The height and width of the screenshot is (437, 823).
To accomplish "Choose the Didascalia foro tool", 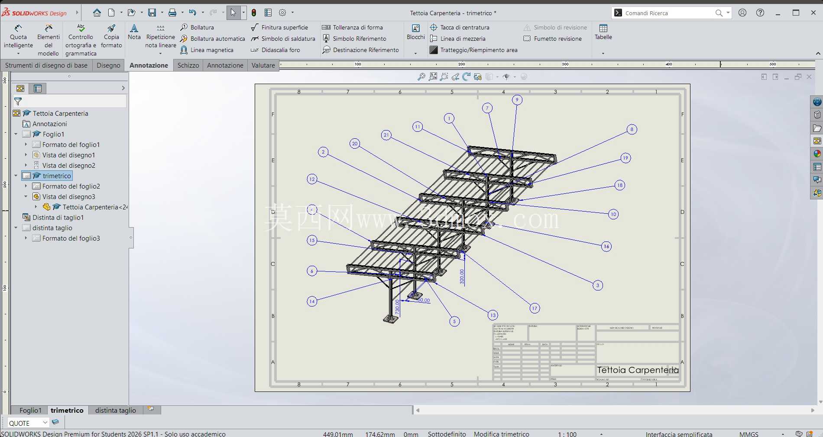I will [x=275, y=50].
